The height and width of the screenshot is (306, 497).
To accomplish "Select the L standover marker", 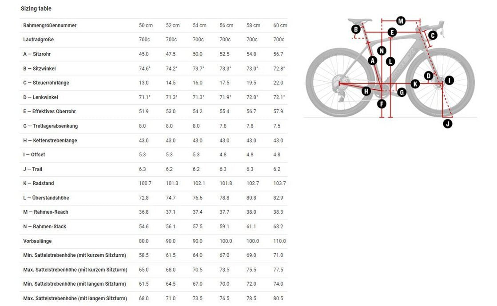I will click(x=390, y=62).
